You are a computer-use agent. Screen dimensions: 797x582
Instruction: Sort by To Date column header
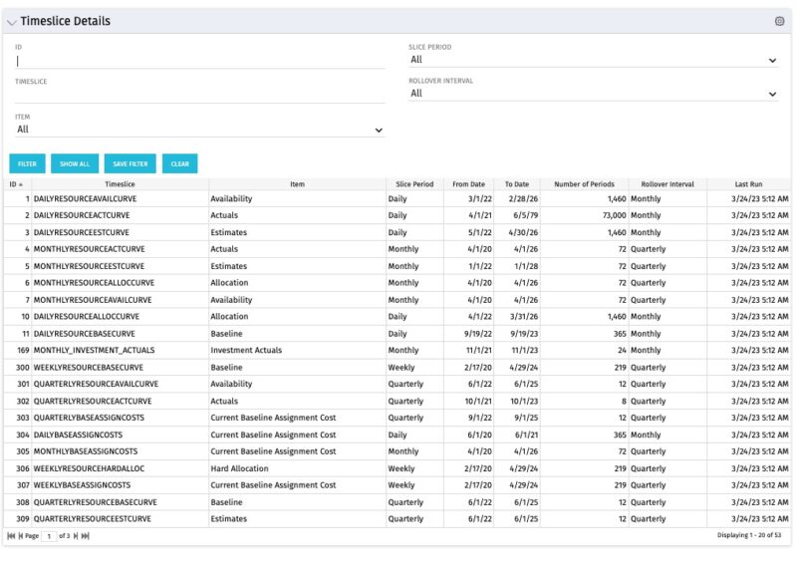coord(517,184)
